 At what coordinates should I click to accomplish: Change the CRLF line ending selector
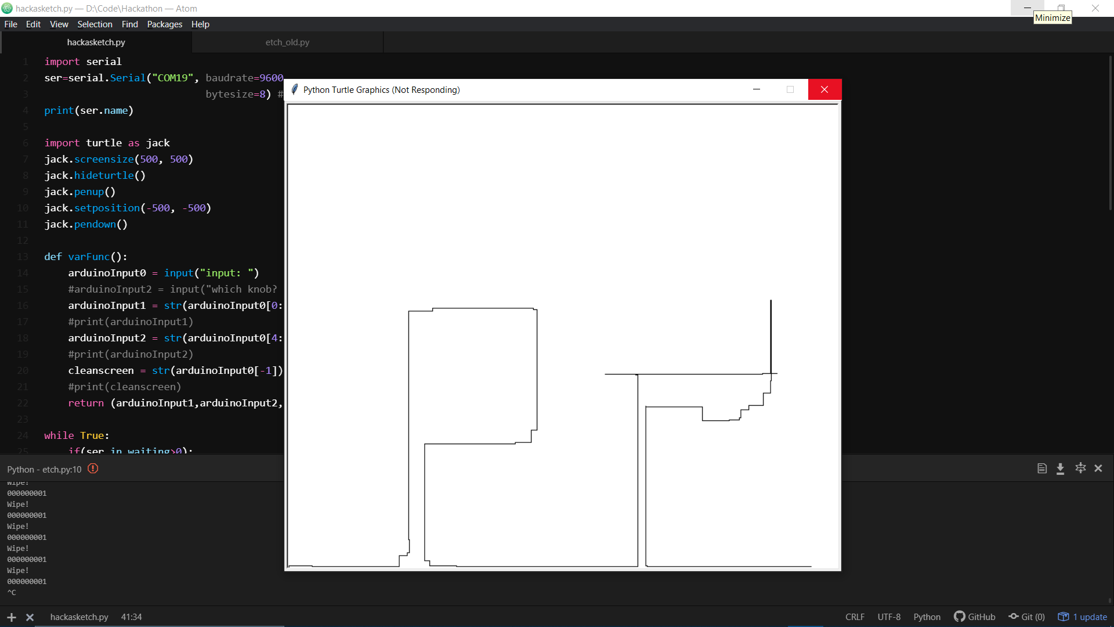pos(855,617)
